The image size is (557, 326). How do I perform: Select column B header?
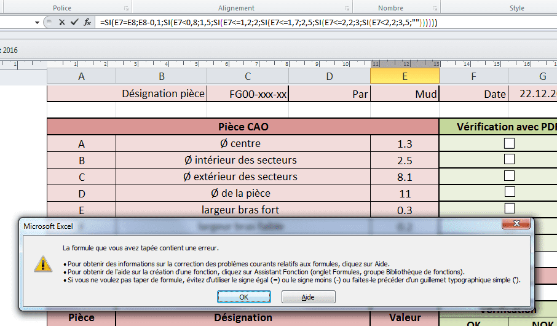click(161, 76)
